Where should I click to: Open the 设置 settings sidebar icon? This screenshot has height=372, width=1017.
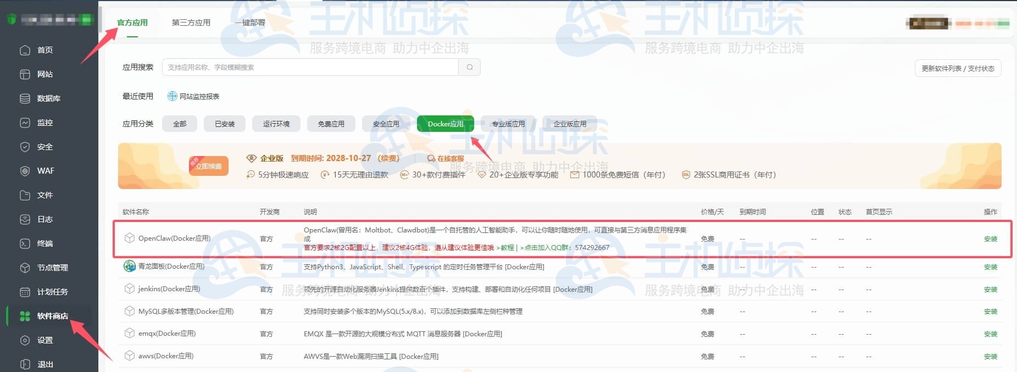coord(25,340)
